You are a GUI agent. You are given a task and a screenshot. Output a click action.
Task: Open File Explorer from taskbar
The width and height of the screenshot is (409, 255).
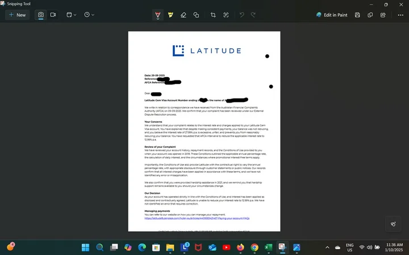pyautogui.click(x=170, y=247)
